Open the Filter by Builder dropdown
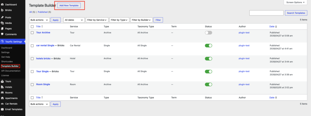Screen dimensions: 311x116 click(x=142, y=20)
